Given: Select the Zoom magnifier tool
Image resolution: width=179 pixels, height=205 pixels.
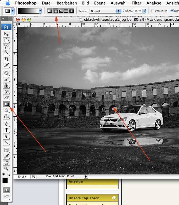Looking at the screenshot, I should tap(6, 169).
